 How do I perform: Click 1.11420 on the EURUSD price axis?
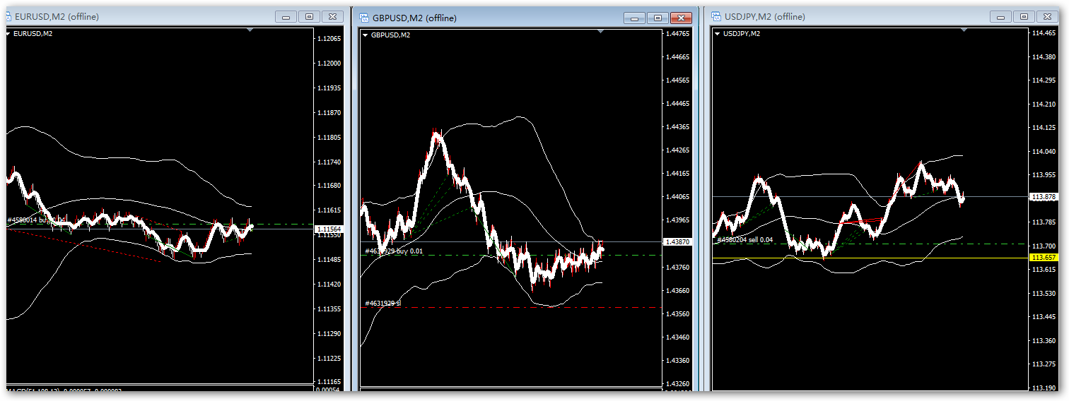pyautogui.click(x=329, y=284)
